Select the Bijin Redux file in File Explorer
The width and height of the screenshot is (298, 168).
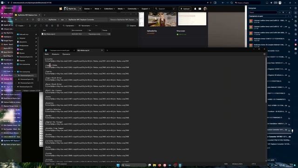(76, 34)
